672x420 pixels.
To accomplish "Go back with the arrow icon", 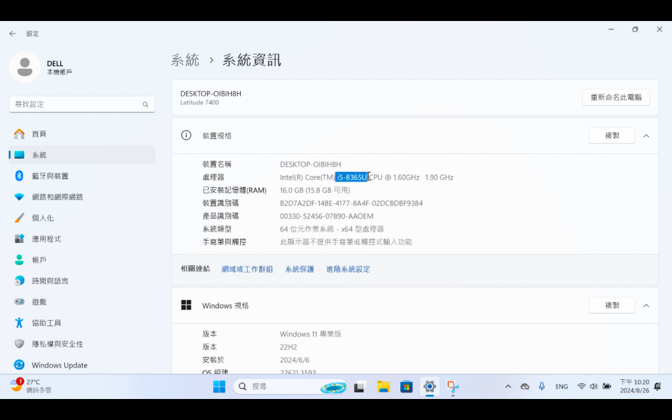I will [12, 33].
